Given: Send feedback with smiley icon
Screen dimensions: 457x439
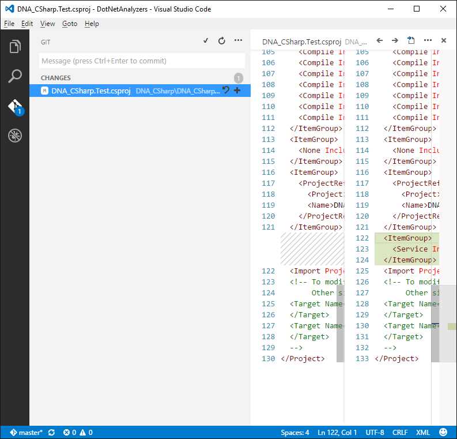Looking at the screenshot, I should [x=443, y=432].
